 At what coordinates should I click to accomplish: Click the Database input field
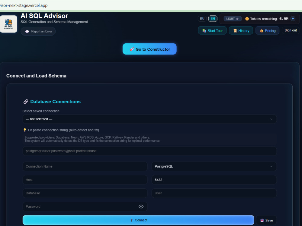tap(85, 193)
